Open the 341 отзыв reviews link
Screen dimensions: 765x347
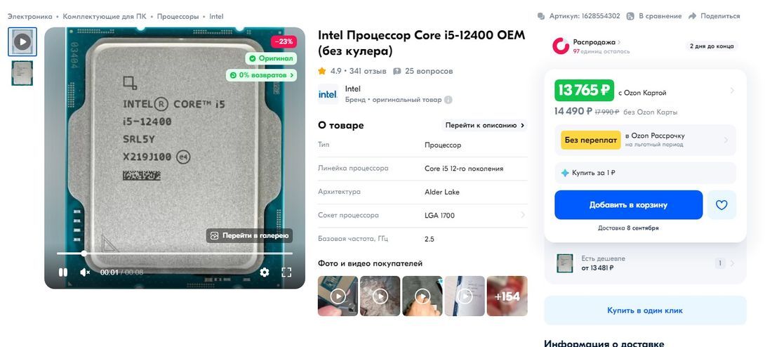click(368, 71)
